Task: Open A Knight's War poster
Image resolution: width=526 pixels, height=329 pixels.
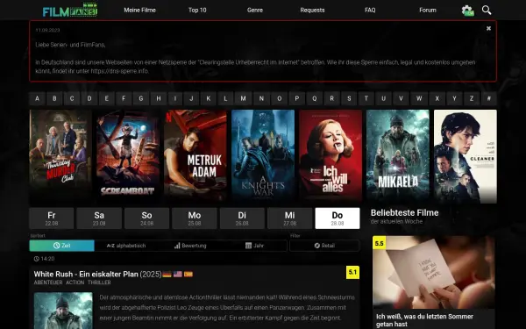Action: click(x=263, y=156)
